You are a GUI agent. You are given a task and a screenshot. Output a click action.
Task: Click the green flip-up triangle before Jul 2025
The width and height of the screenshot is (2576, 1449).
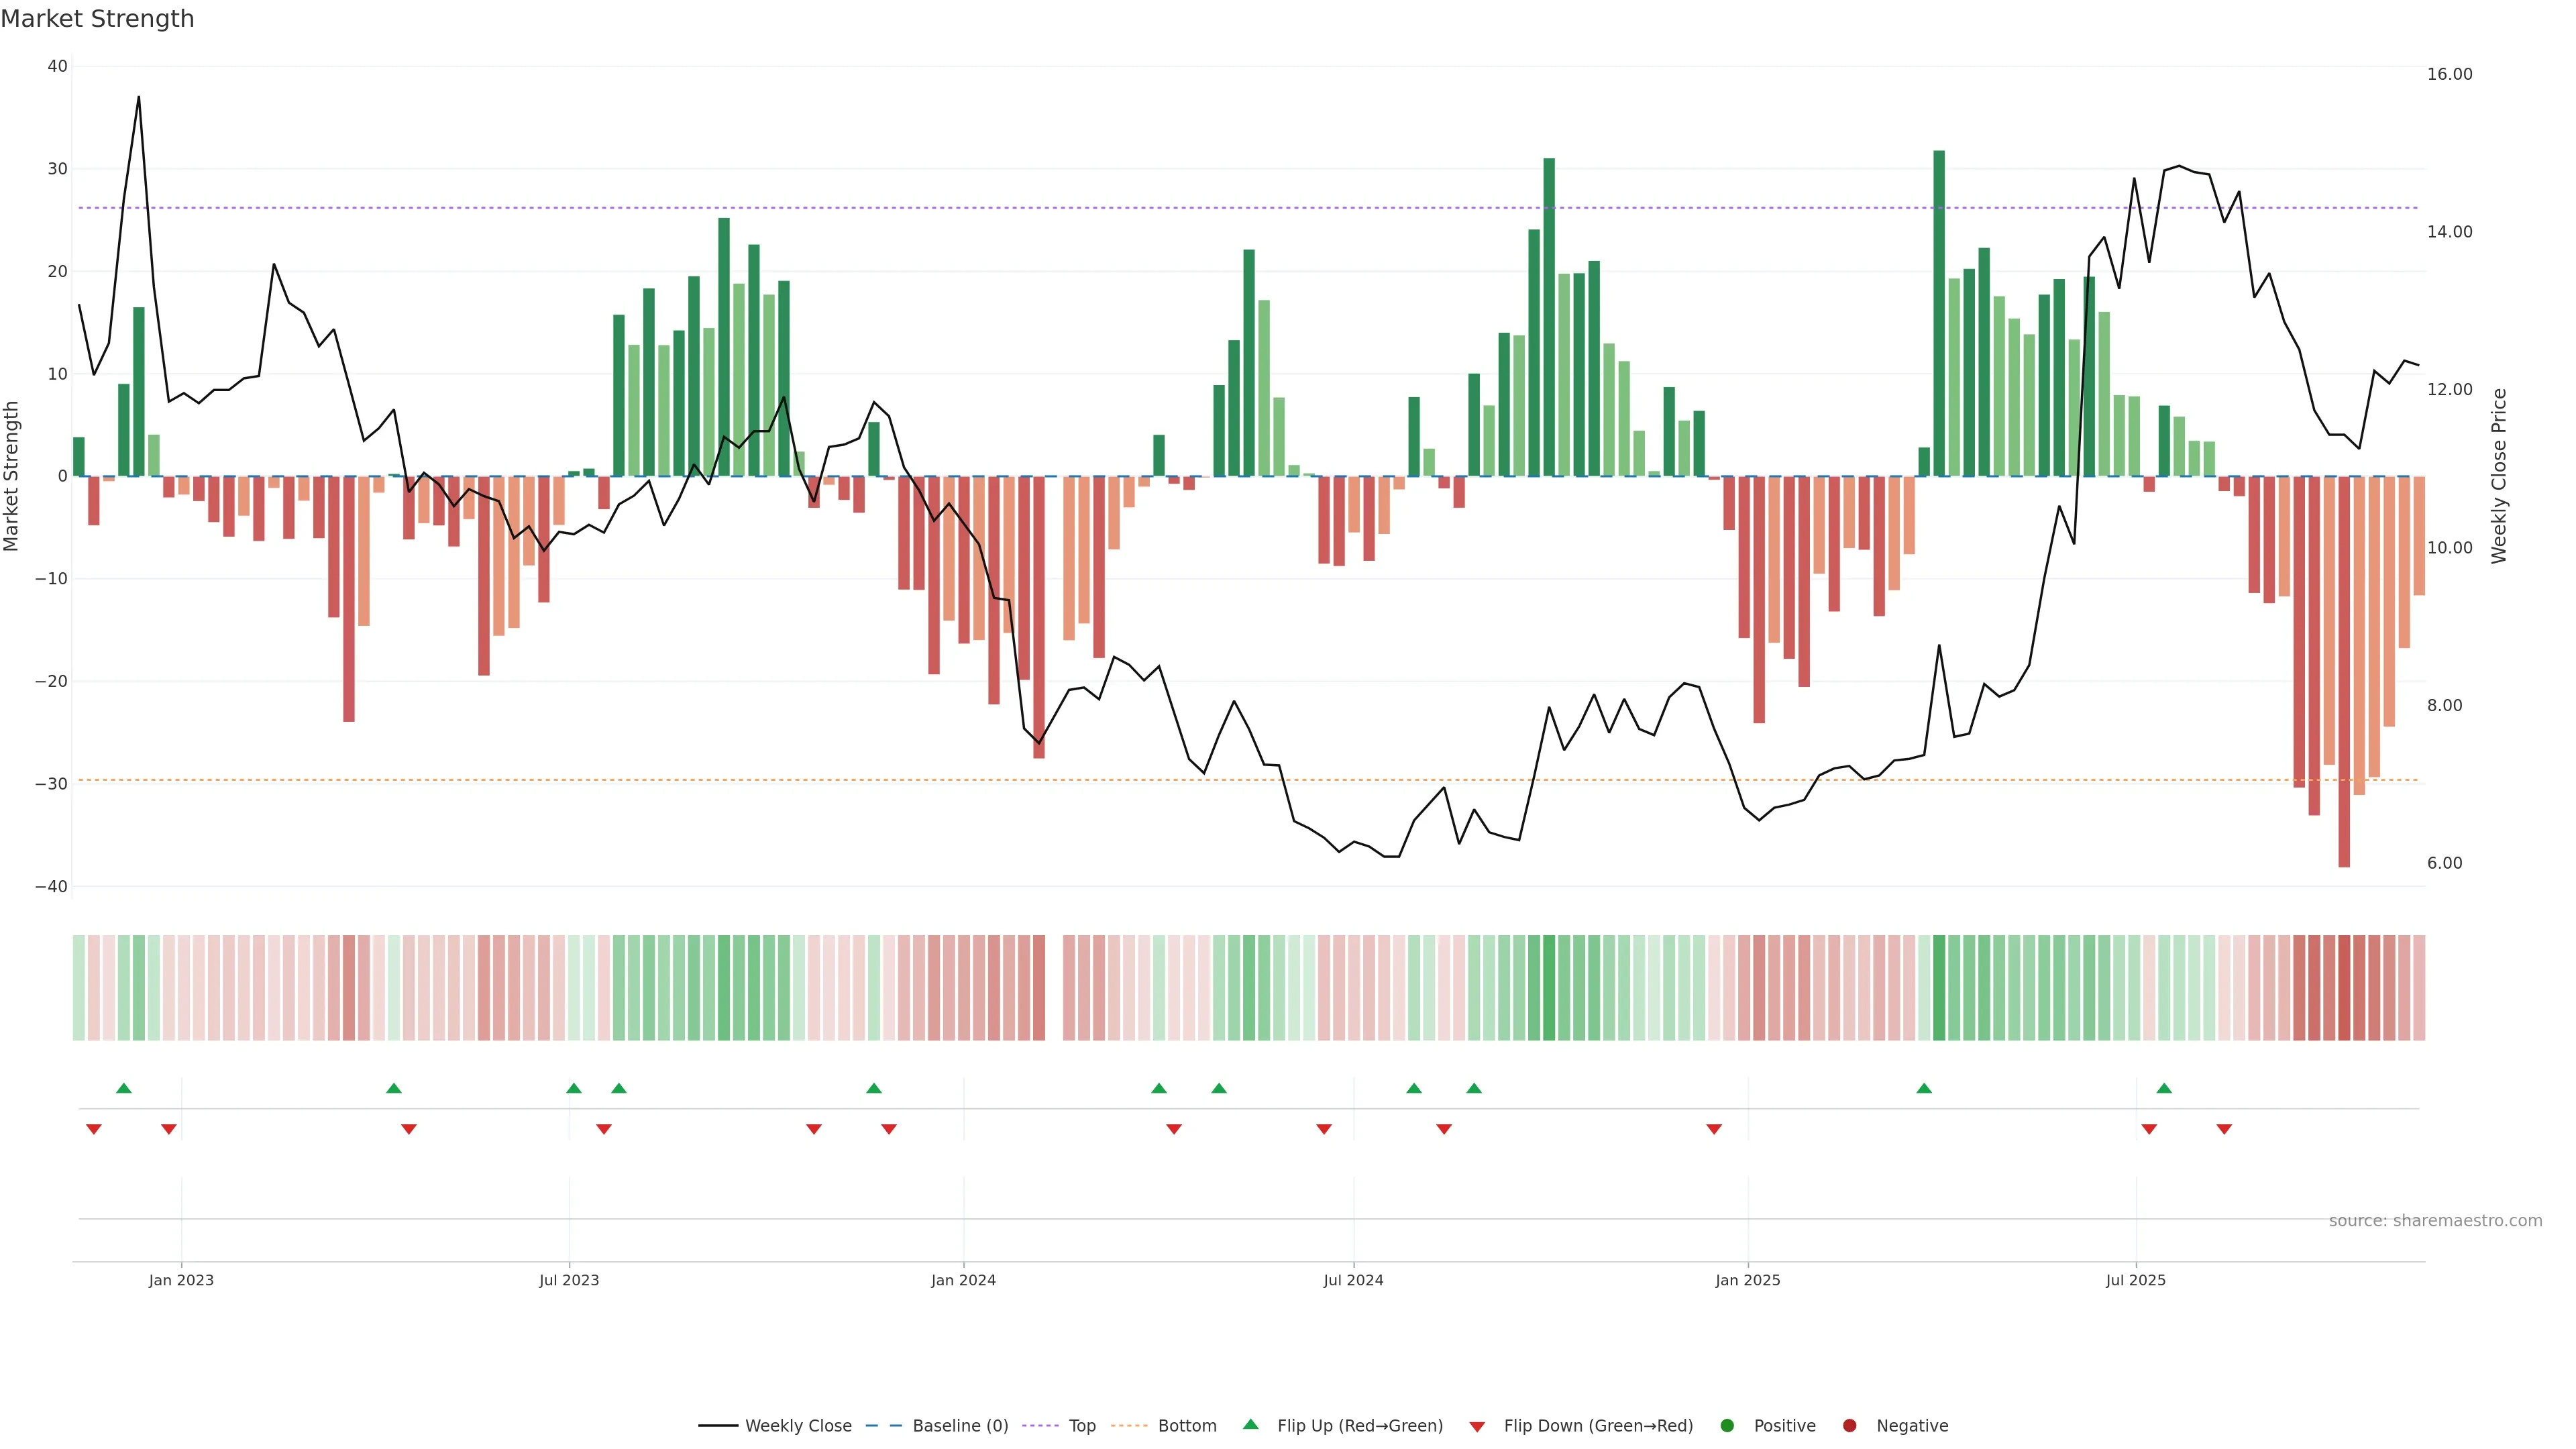pyautogui.click(x=1924, y=1088)
